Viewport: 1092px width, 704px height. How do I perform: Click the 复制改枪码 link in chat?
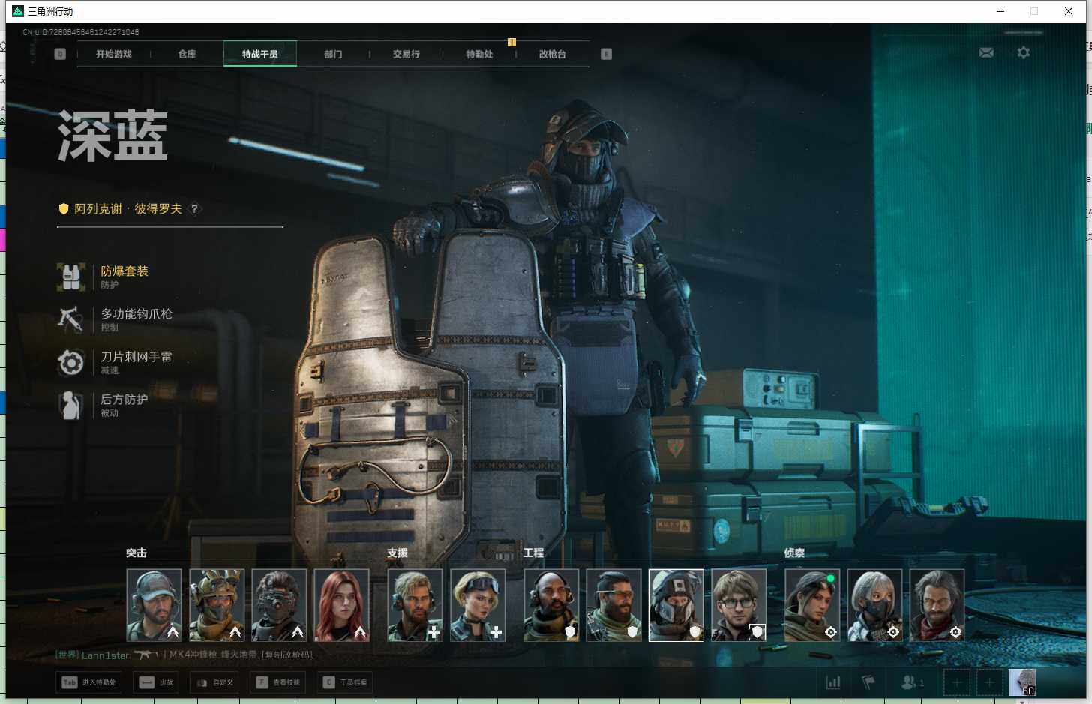[x=287, y=655]
